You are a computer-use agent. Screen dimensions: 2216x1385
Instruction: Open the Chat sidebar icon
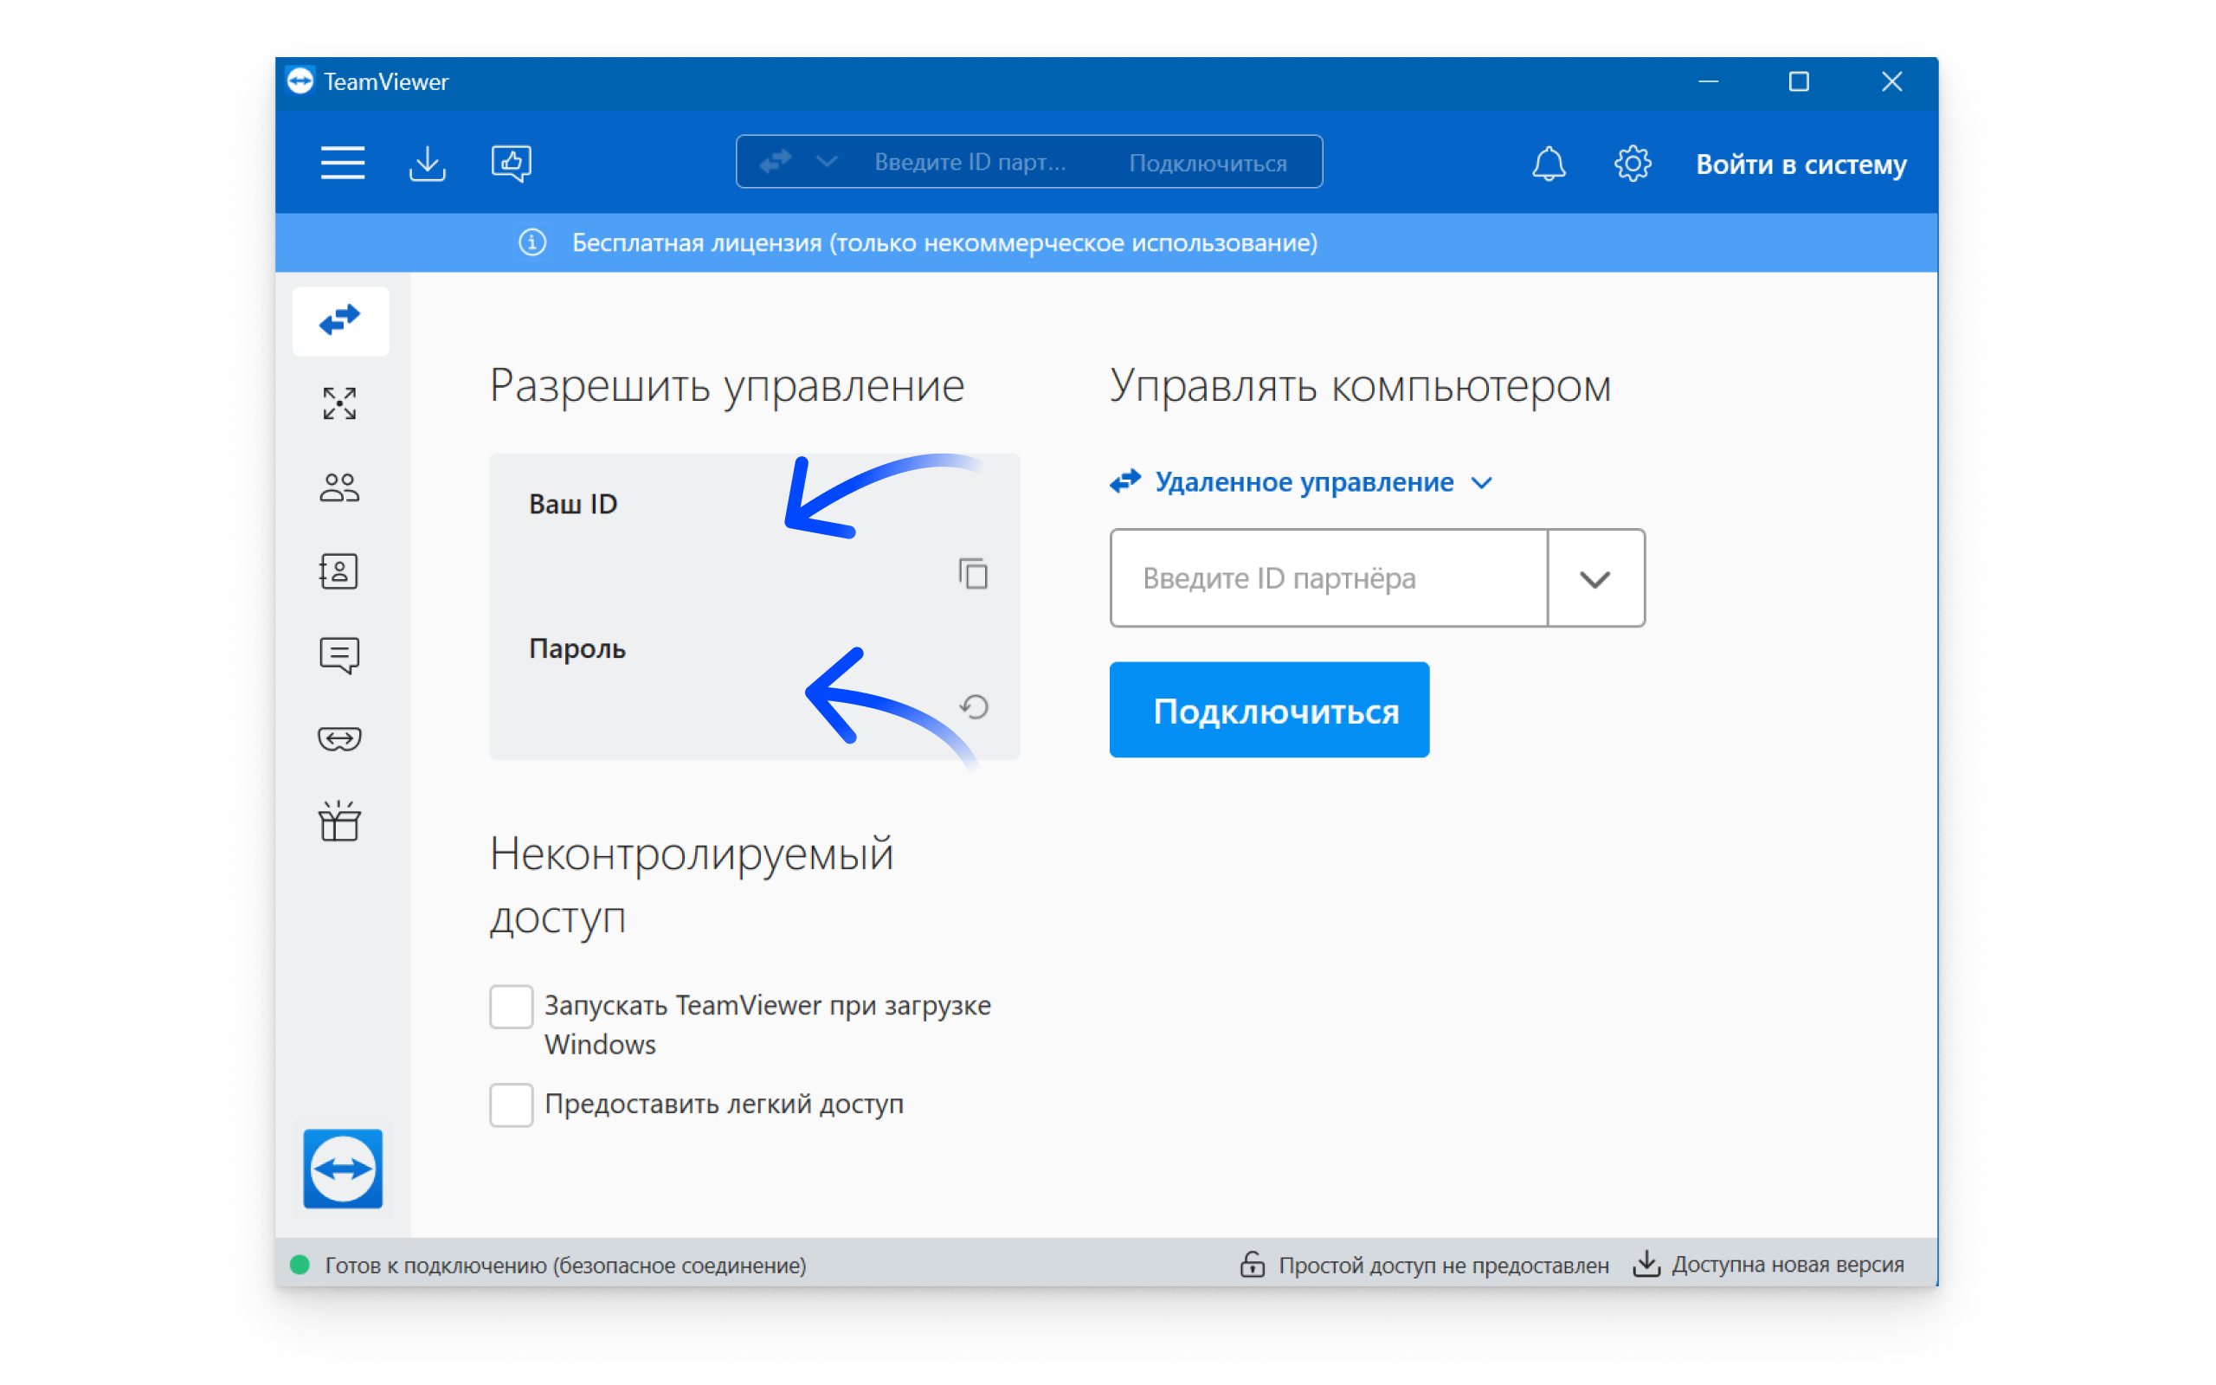(339, 655)
